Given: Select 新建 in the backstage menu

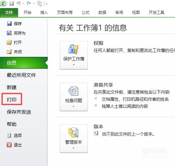Looking at the screenshot, I should coord(12,87).
